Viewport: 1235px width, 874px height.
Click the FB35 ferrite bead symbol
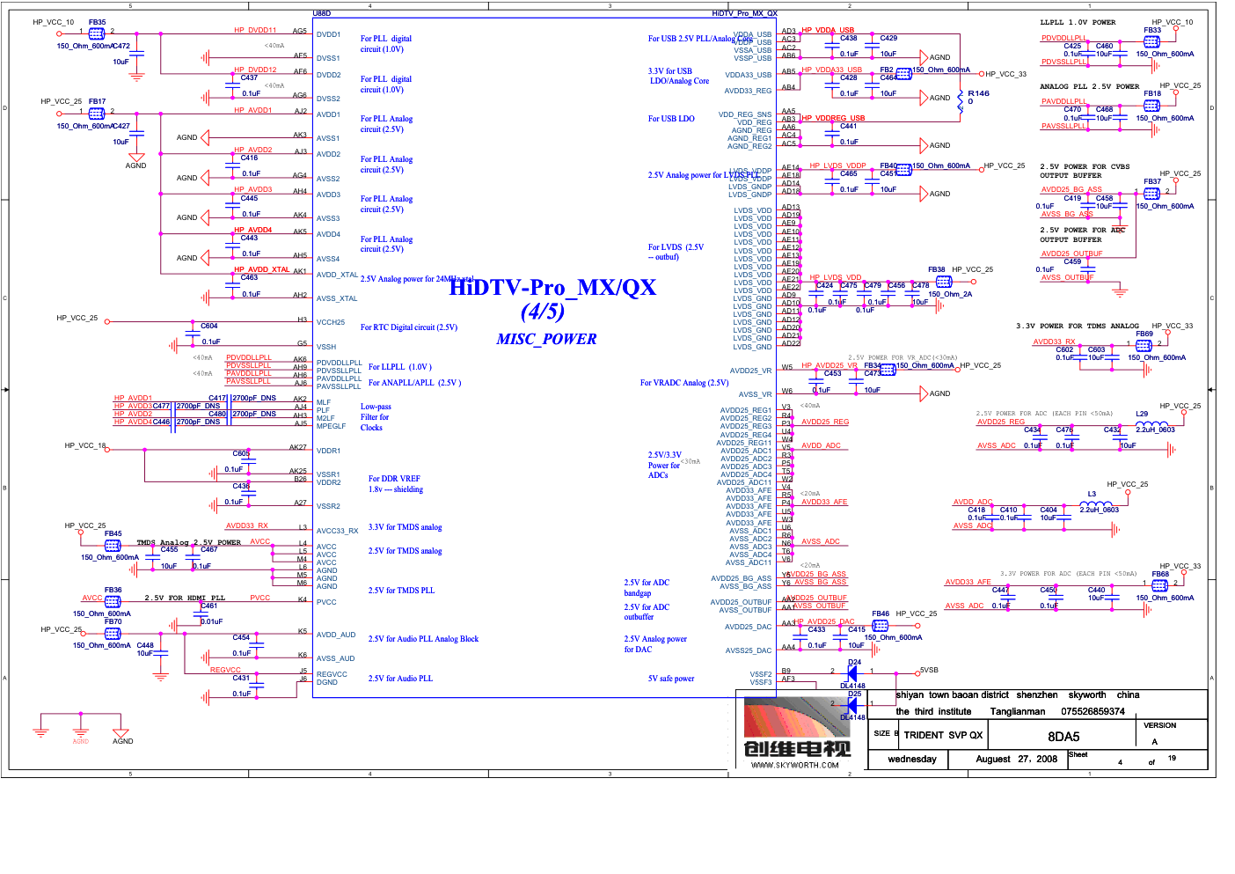click(x=97, y=33)
